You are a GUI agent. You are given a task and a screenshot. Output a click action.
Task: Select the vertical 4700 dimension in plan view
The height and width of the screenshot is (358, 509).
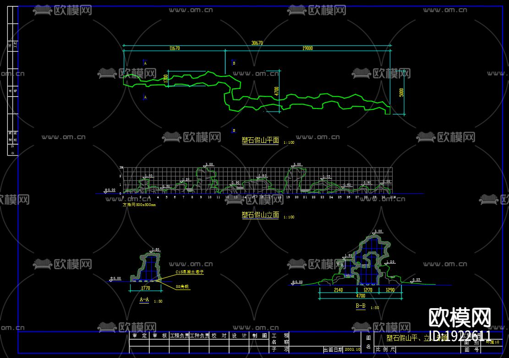click(277, 91)
